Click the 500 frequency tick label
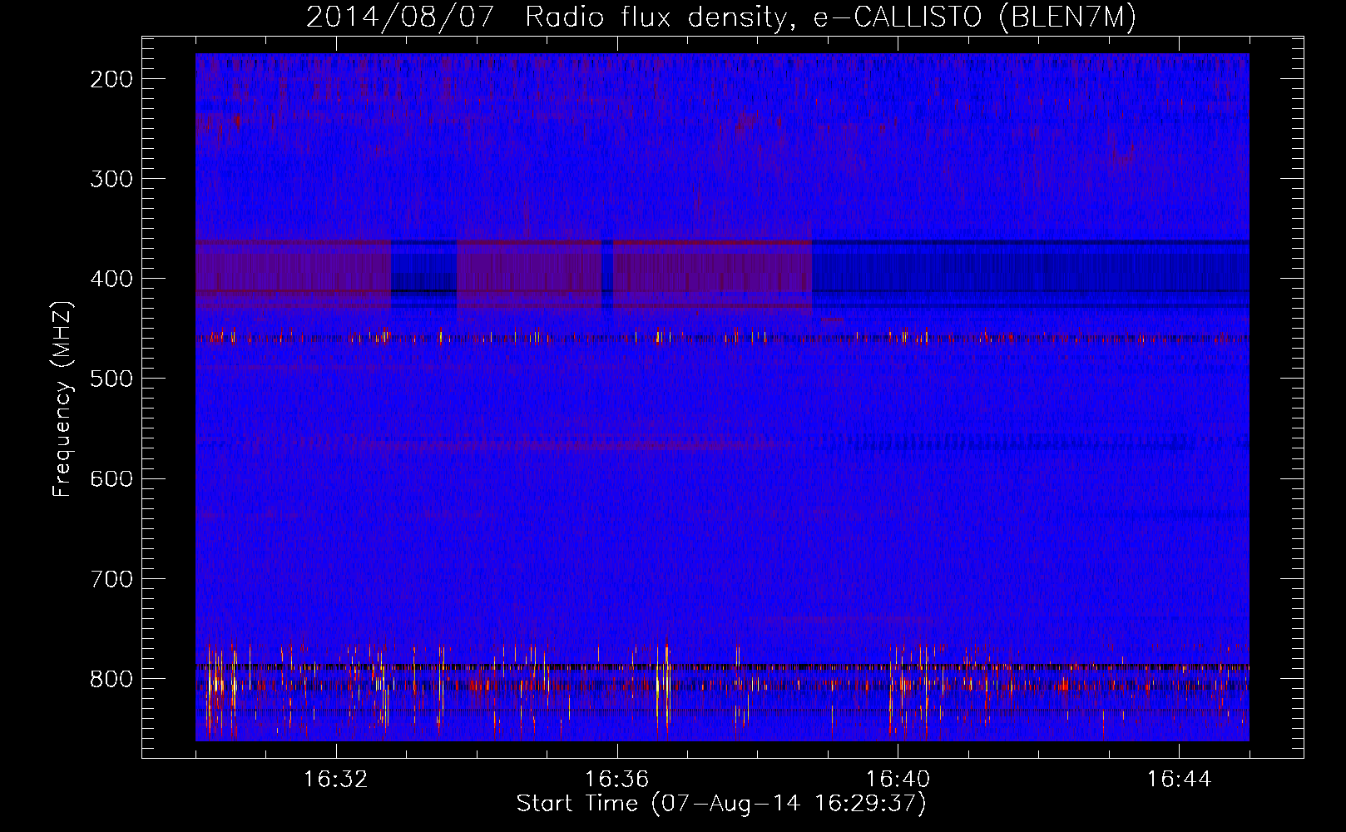1346x832 pixels. point(111,379)
